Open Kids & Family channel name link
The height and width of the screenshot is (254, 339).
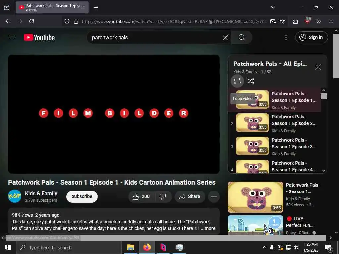coord(41,193)
